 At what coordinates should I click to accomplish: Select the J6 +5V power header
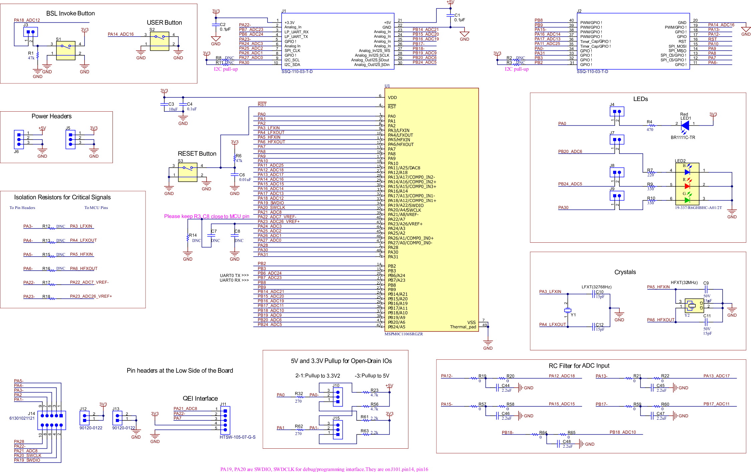click(x=19, y=139)
